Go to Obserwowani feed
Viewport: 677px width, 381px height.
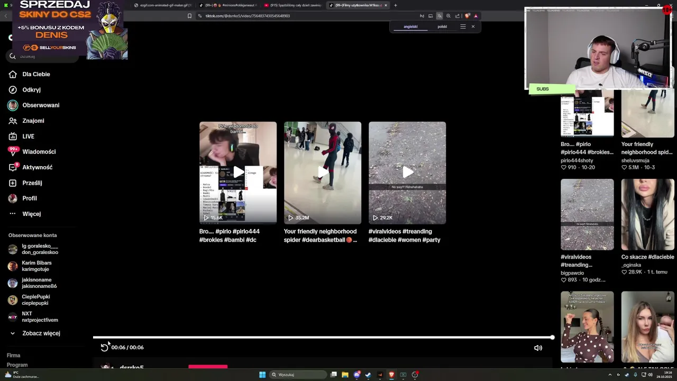pos(34,105)
